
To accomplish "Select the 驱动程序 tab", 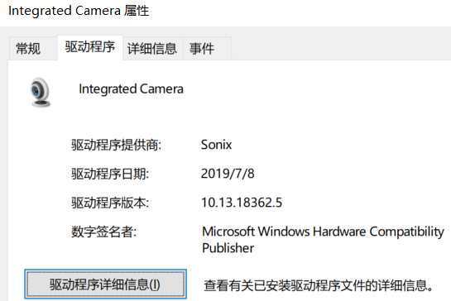I will click(x=90, y=47).
